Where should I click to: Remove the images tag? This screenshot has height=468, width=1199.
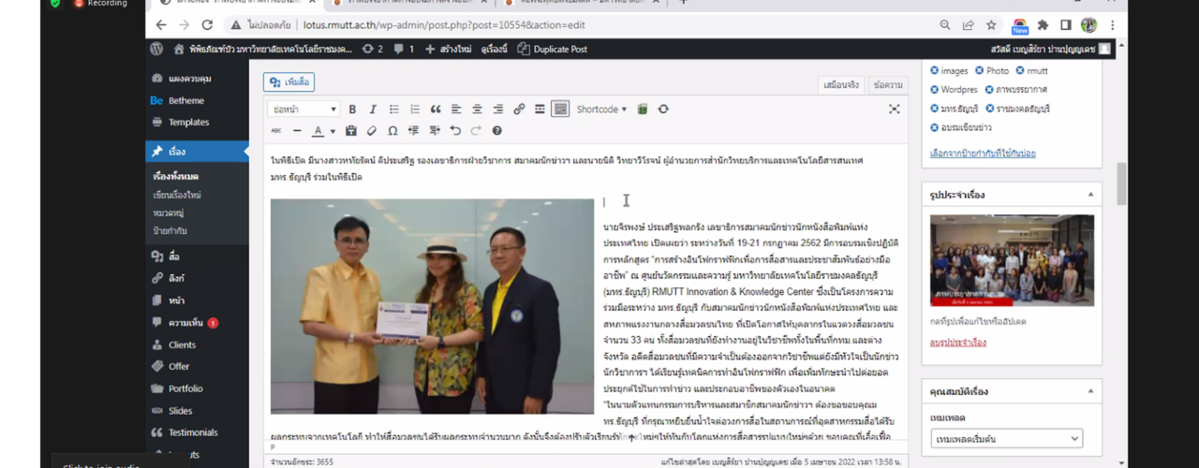(934, 70)
